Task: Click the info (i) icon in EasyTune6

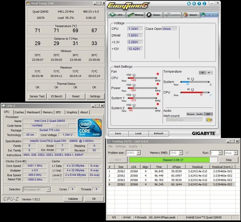Action: (x=204, y=4)
